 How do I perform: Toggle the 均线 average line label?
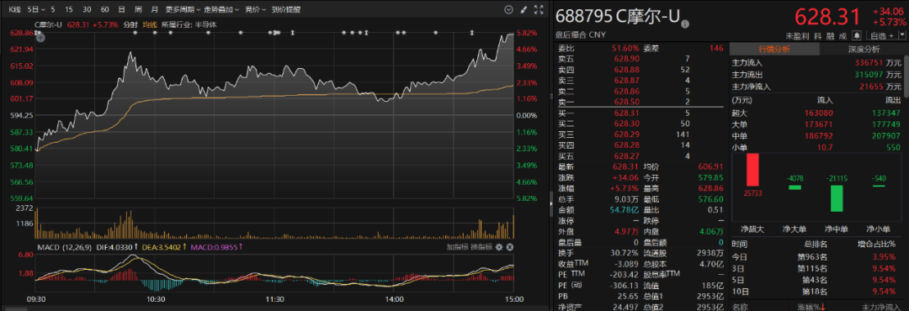click(x=150, y=25)
